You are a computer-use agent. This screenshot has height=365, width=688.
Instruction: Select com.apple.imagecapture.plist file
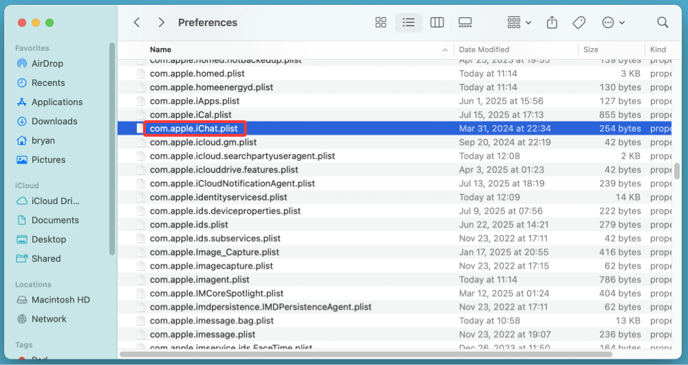coord(211,266)
